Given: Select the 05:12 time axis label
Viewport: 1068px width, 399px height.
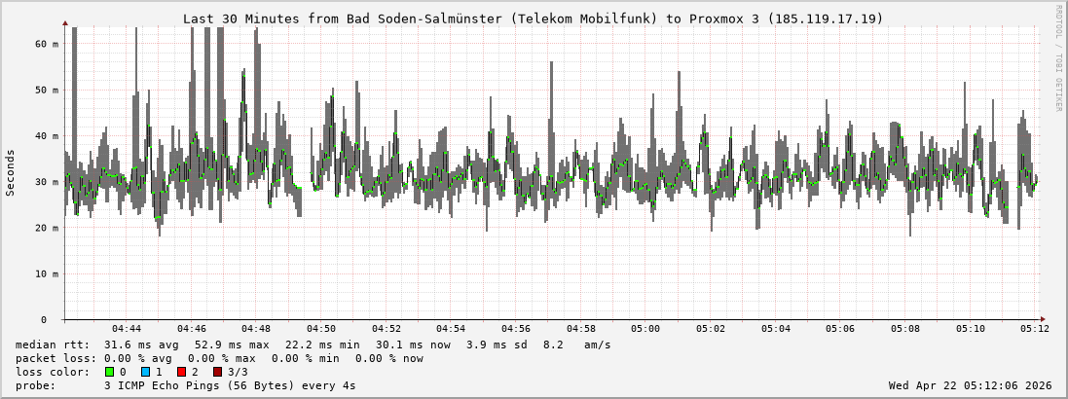Looking at the screenshot, I should (x=1035, y=330).
